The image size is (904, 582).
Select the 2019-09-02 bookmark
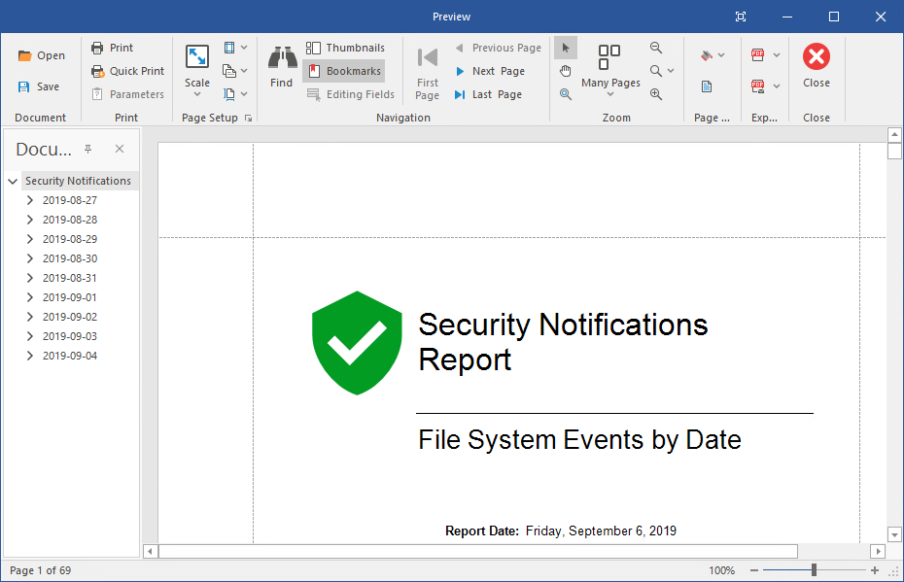70,317
